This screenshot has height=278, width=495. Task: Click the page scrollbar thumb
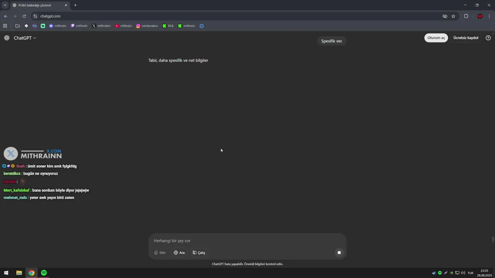(493, 240)
